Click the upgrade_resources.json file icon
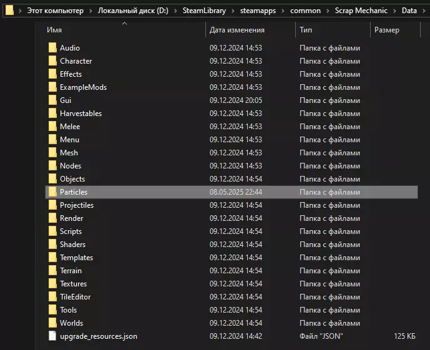Screen dimensions: 430x350 point(52,336)
